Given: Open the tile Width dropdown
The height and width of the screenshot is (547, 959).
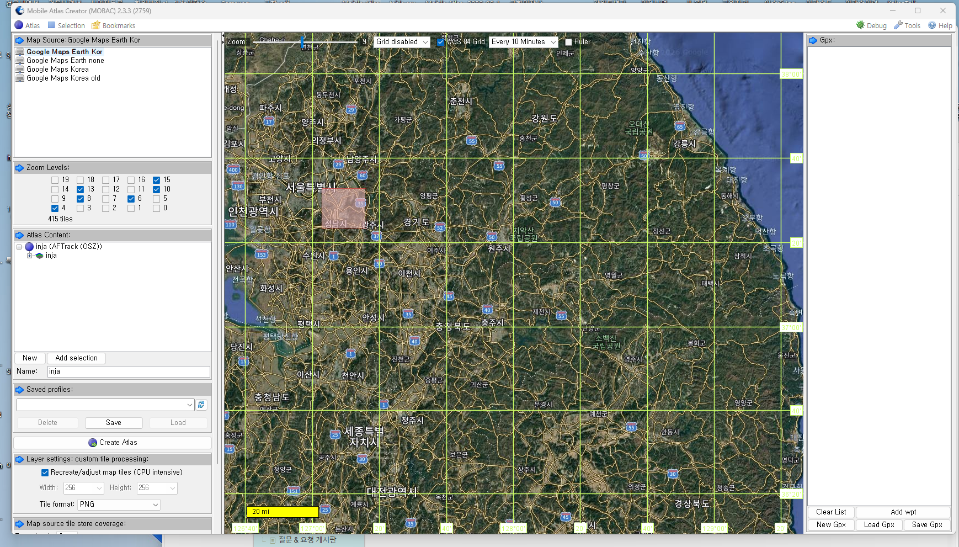Looking at the screenshot, I should [83, 488].
